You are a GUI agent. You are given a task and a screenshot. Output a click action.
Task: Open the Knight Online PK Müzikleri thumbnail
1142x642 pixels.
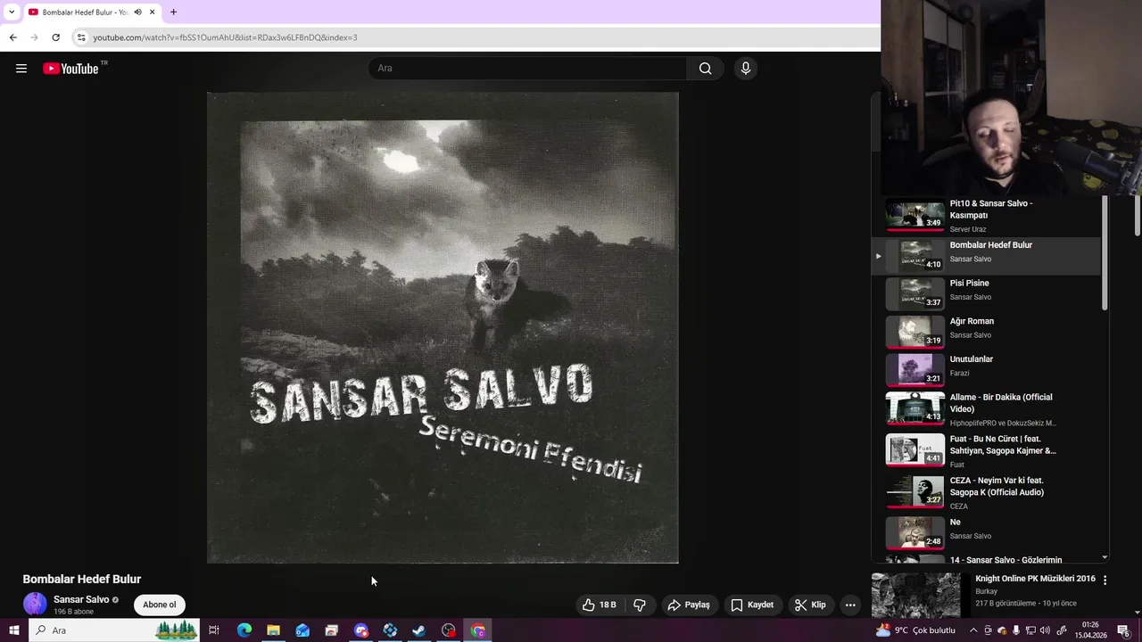915,595
